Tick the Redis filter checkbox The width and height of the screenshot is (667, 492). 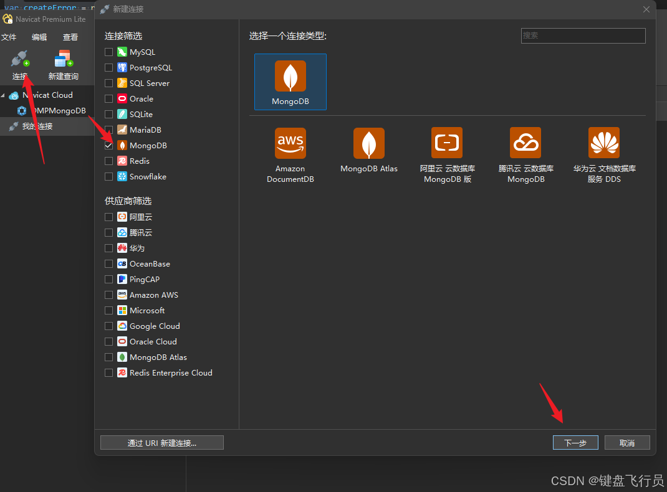tap(109, 161)
